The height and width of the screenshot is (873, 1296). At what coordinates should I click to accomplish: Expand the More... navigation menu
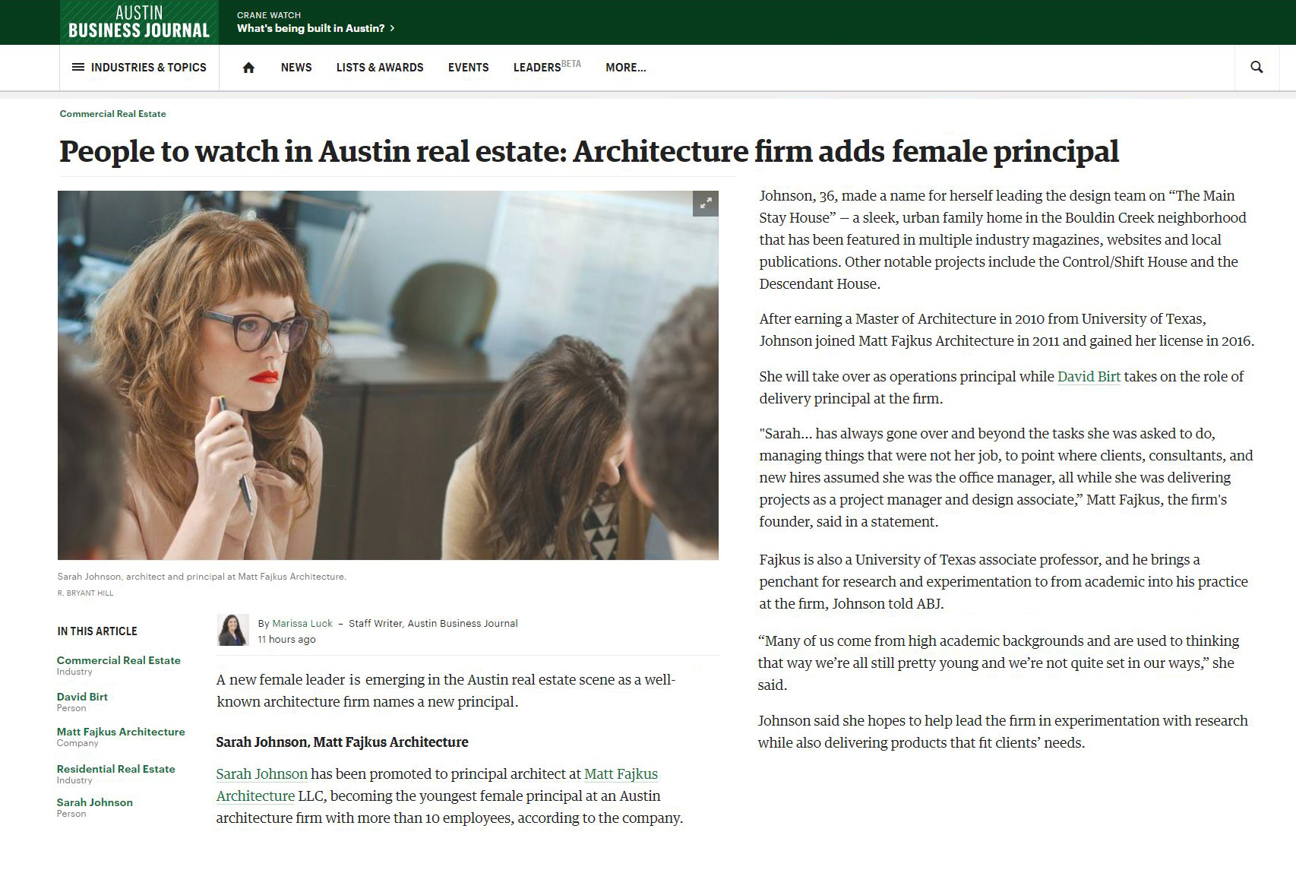click(626, 68)
